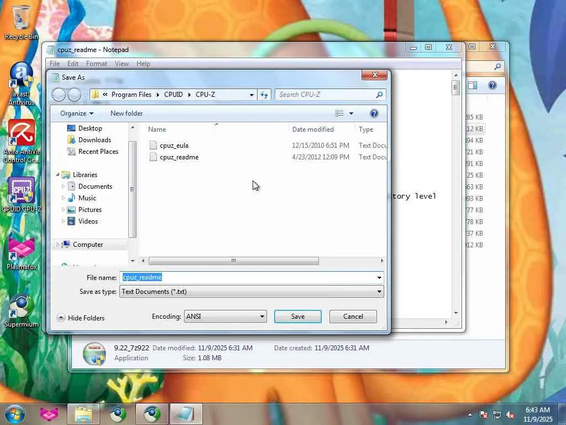Expand the Documents library node

pos(63,186)
